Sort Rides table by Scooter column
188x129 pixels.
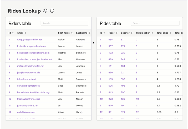(126, 33)
